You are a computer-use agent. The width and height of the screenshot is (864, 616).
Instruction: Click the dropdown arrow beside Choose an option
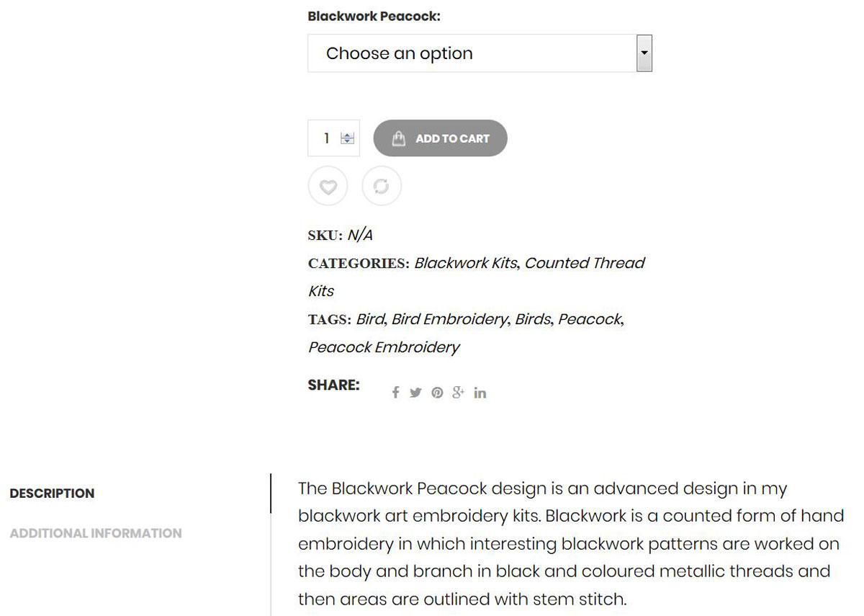644,53
